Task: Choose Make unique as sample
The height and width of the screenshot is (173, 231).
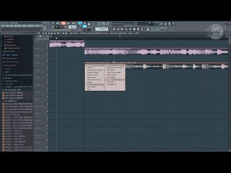Action: 115,67
